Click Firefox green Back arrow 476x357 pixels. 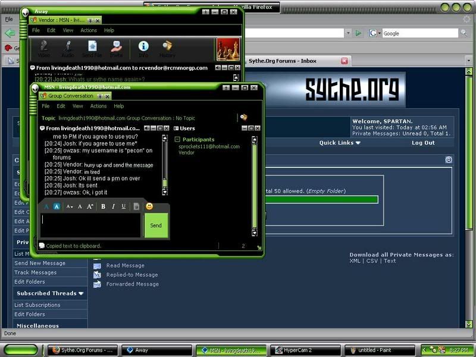pyautogui.click(x=10, y=33)
